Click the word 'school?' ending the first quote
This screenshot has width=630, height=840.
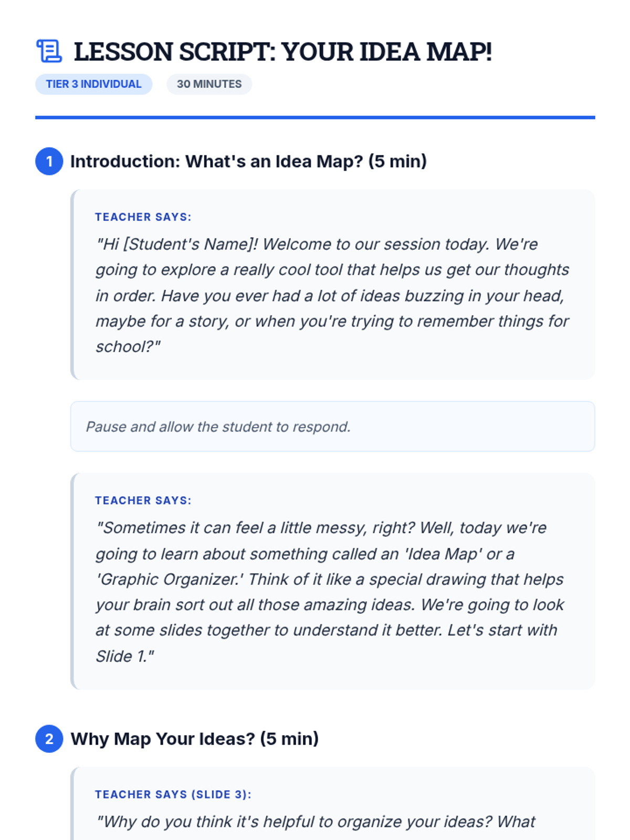pyautogui.click(x=125, y=346)
